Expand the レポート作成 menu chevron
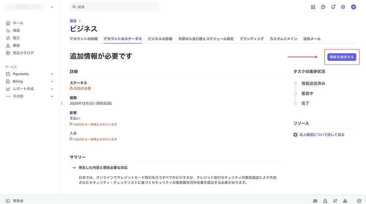Viewport: 366px width, 204px height. coord(52,89)
